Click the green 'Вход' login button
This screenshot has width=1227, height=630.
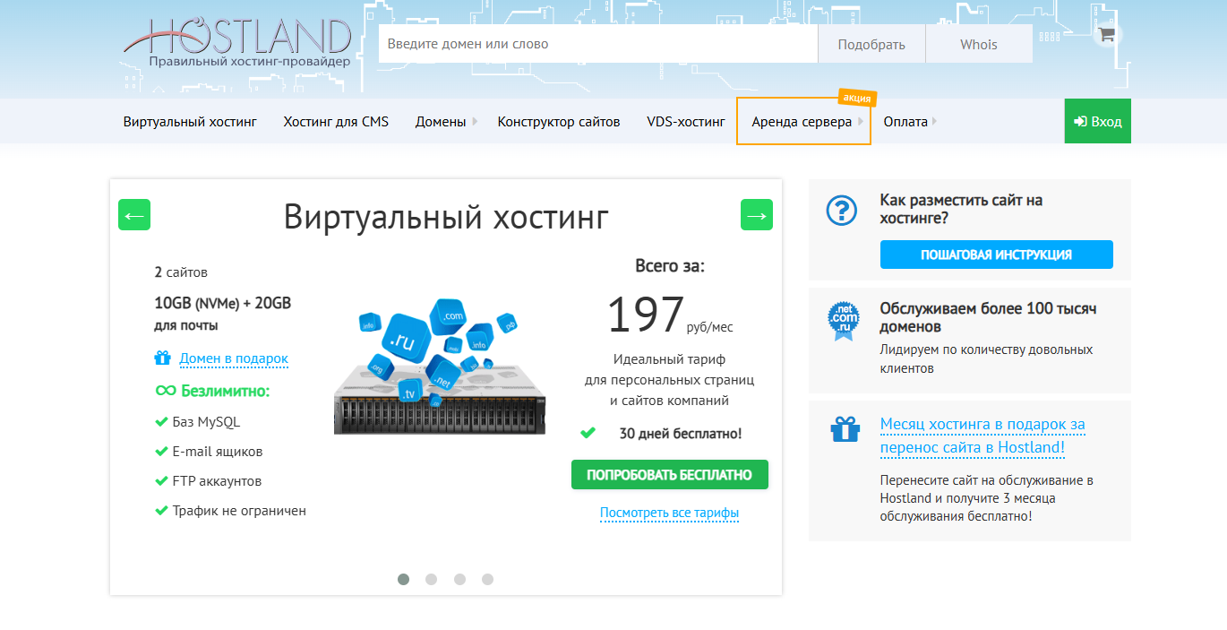tap(1098, 121)
